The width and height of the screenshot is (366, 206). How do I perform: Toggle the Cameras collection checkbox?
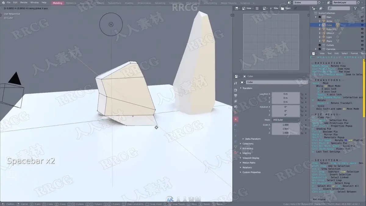tap(320, 49)
